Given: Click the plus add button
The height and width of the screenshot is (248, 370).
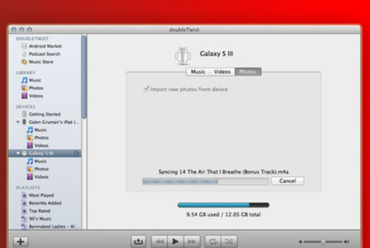Looking at the screenshot, I should [21, 242].
